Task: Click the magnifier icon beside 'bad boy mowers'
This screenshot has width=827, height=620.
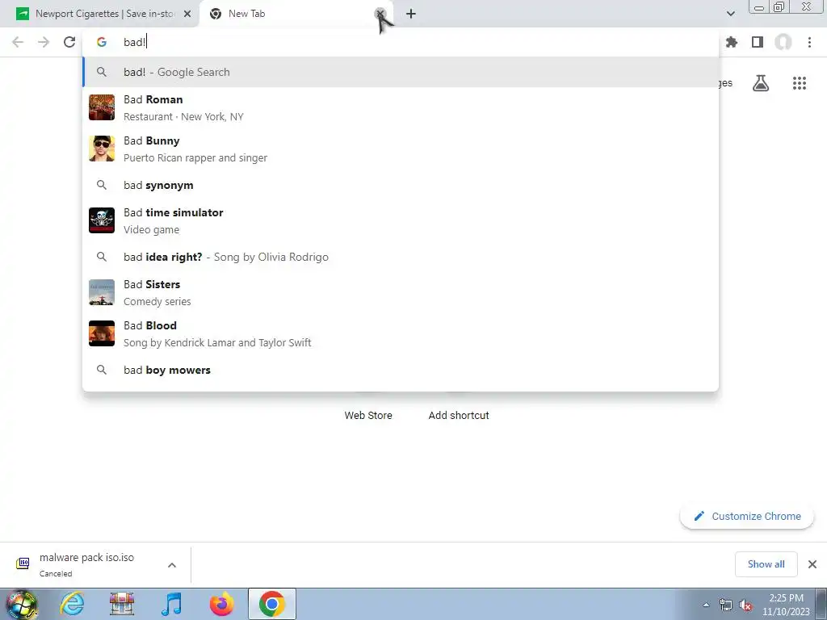Action: [x=101, y=370]
